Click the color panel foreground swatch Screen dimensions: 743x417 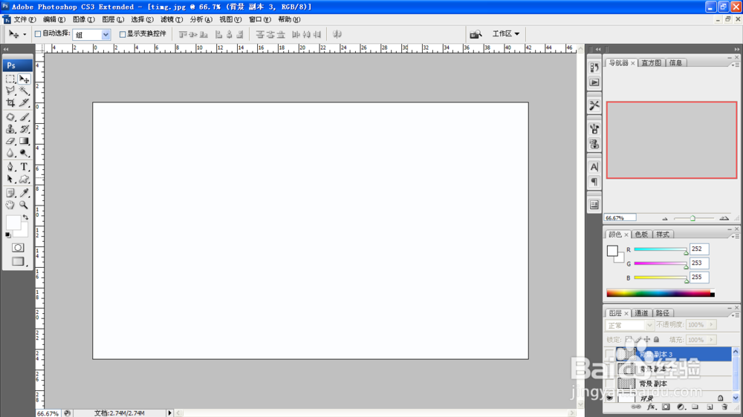(612, 251)
